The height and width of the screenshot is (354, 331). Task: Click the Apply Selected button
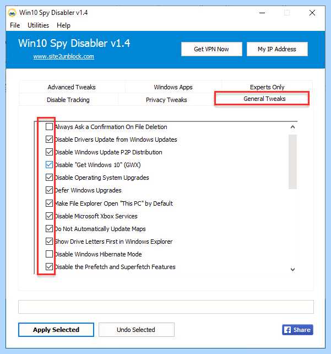pyautogui.click(x=56, y=330)
